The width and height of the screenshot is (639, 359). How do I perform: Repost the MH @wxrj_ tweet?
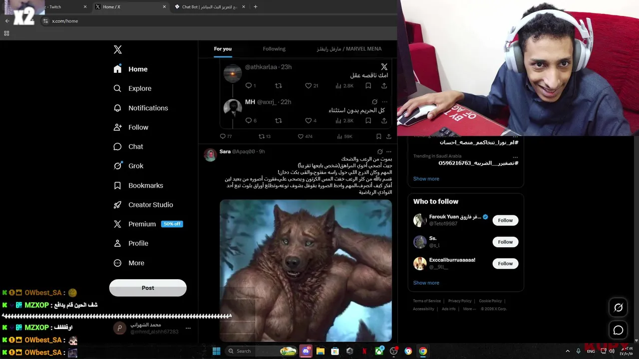click(x=279, y=121)
